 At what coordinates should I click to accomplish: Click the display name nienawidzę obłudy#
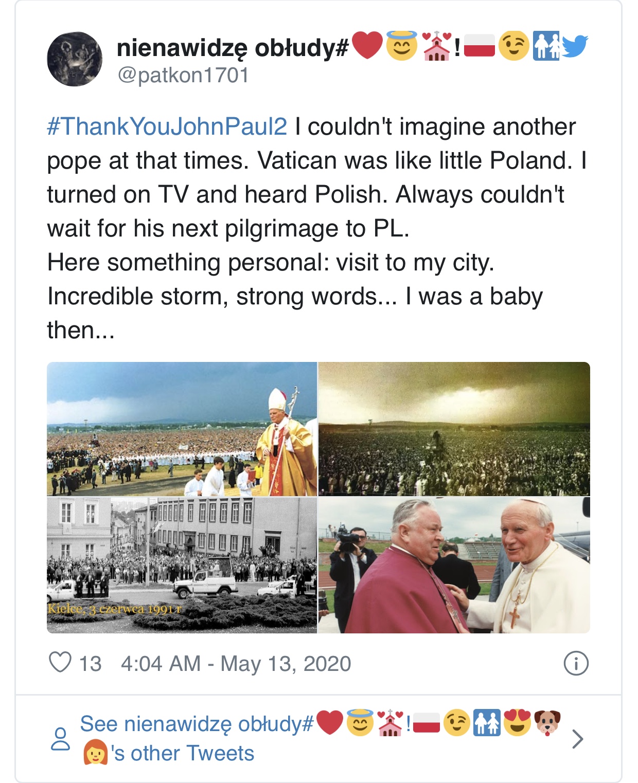point(233,48)
